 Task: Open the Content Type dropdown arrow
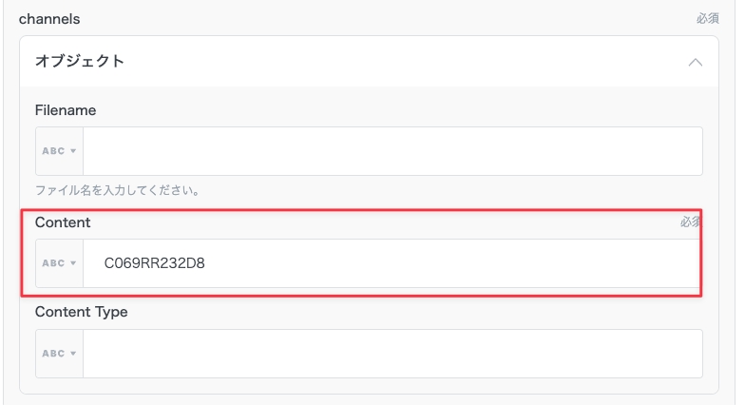[73, 354]
